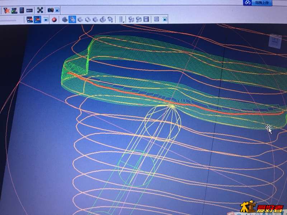The image size is (287, 215).
Task: Click the four-arrows expand icon
Action: coord(40,10)
